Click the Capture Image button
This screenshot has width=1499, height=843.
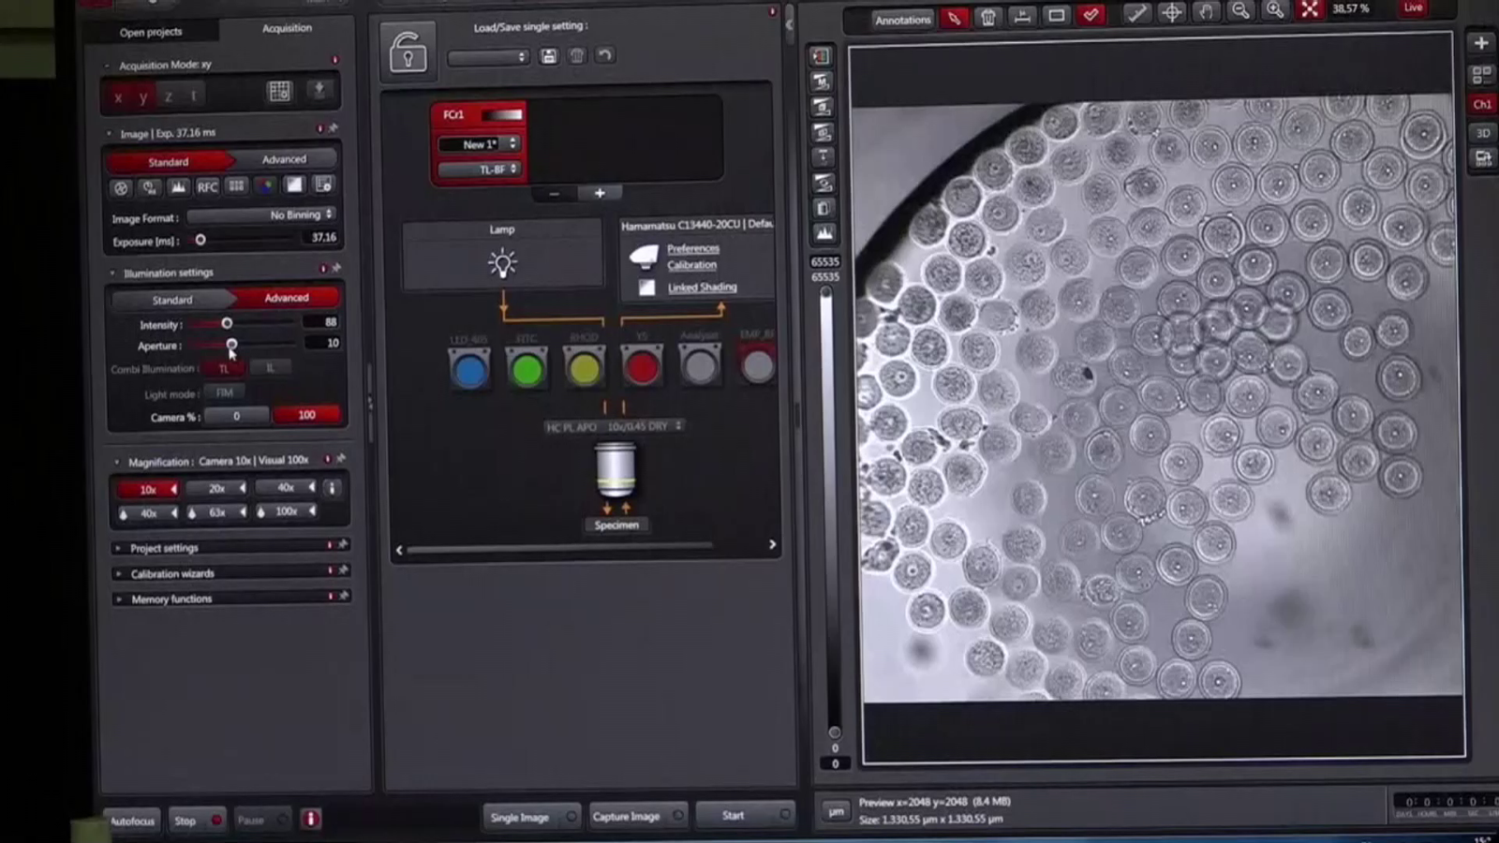coord(626,817)
